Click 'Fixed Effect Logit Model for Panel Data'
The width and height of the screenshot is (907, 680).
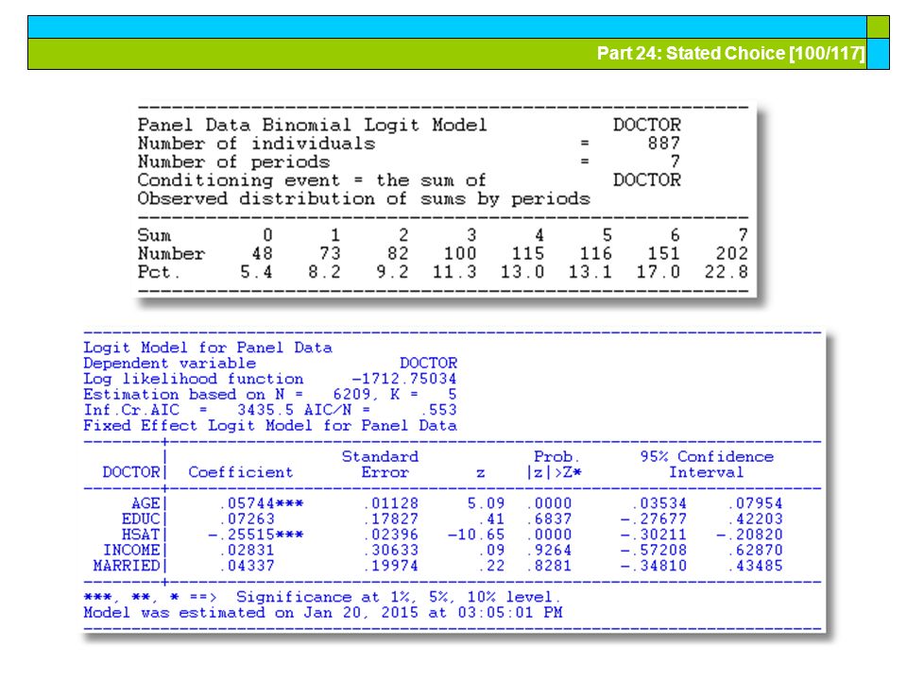tap(270, 426)
